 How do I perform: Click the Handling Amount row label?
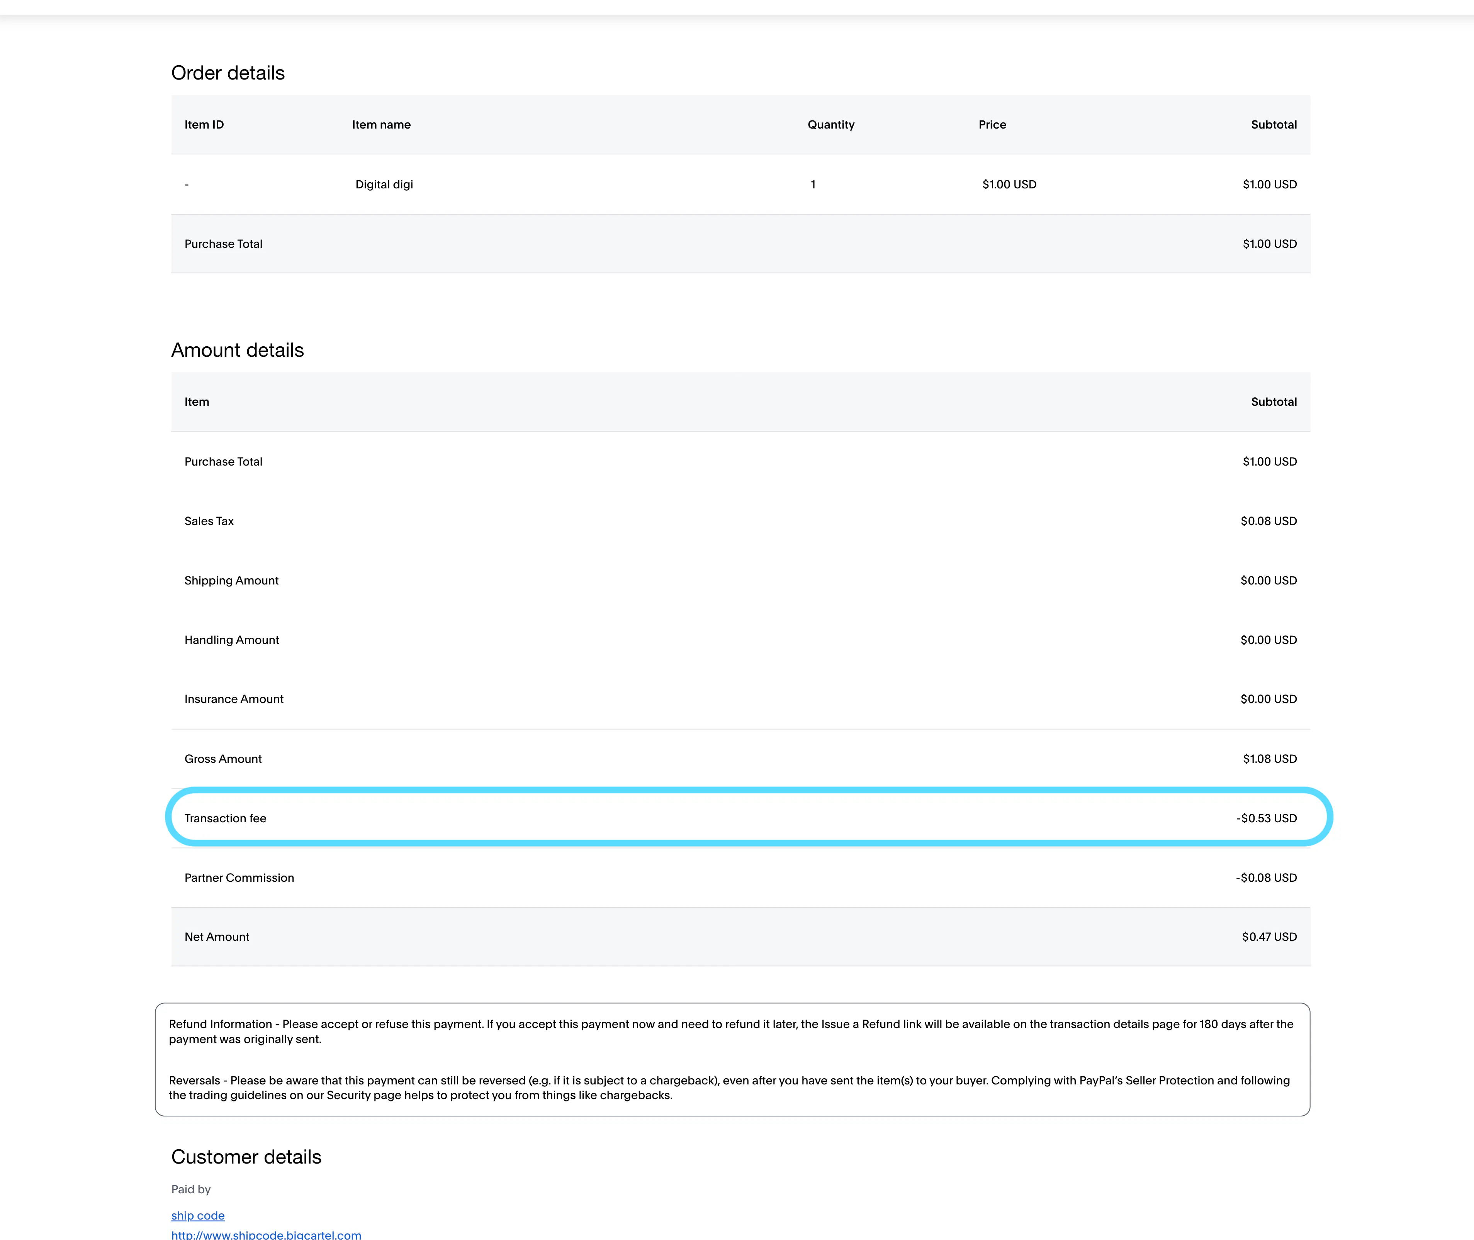[231, 640]
